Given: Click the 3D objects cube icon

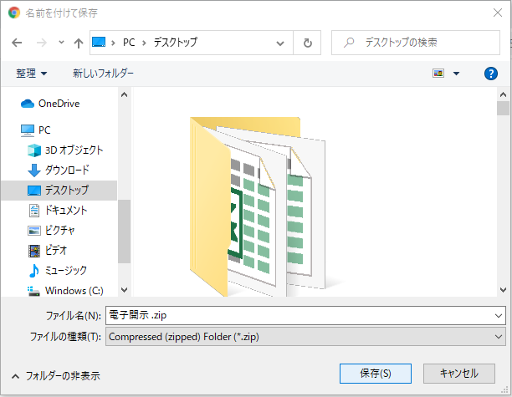Looking at the screenshot, I should click(x=34, y=150).
